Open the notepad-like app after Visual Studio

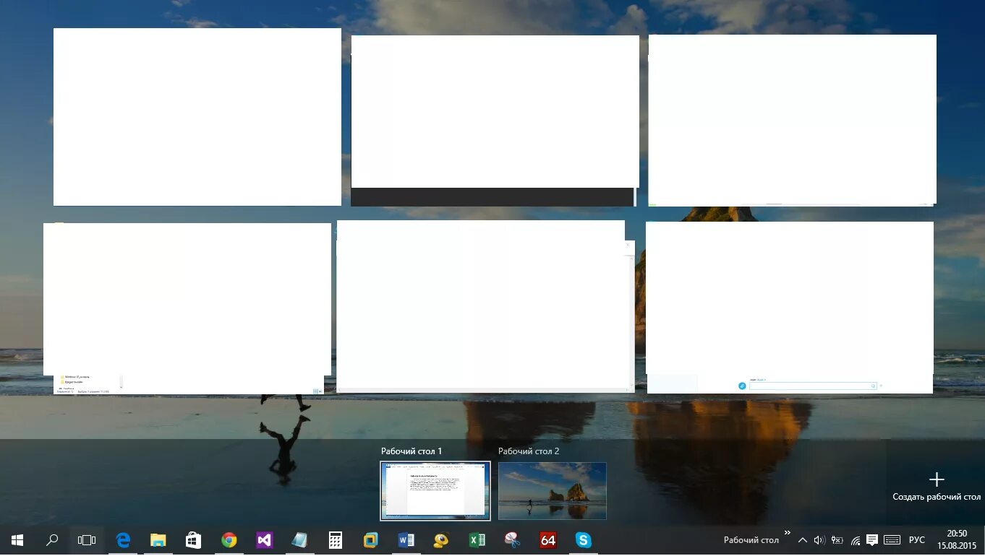pos(299,539)
